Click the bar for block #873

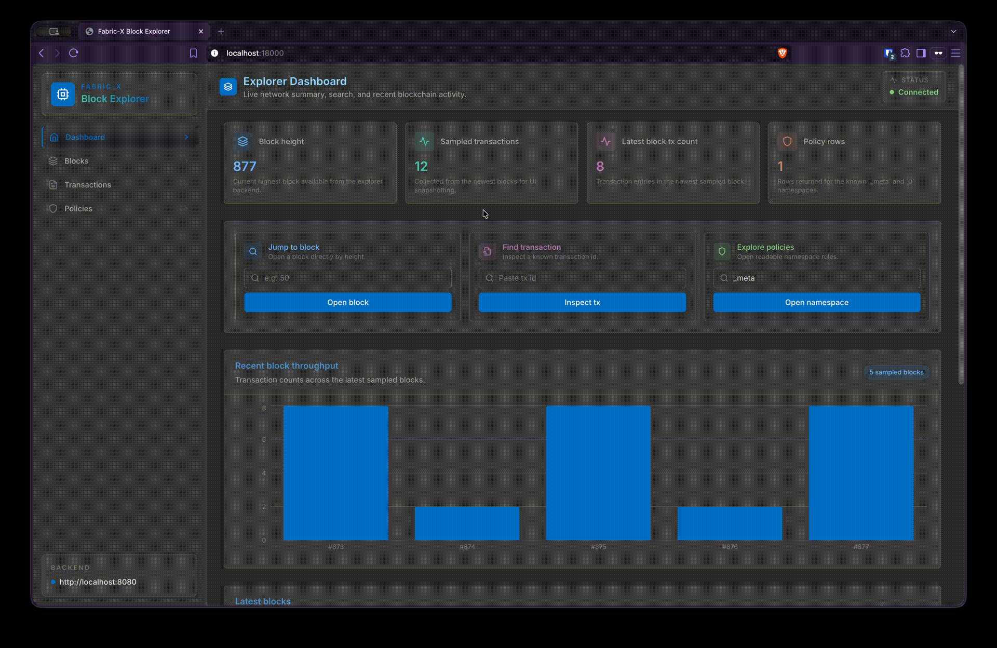[335, 473]
